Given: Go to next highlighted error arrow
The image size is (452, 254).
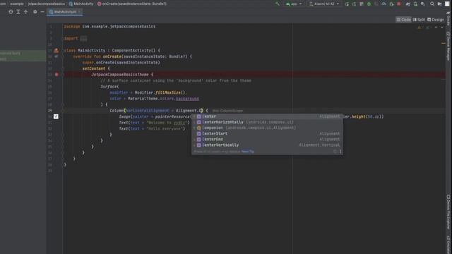Looking at the screenshot, I should [x=442, y=28].
